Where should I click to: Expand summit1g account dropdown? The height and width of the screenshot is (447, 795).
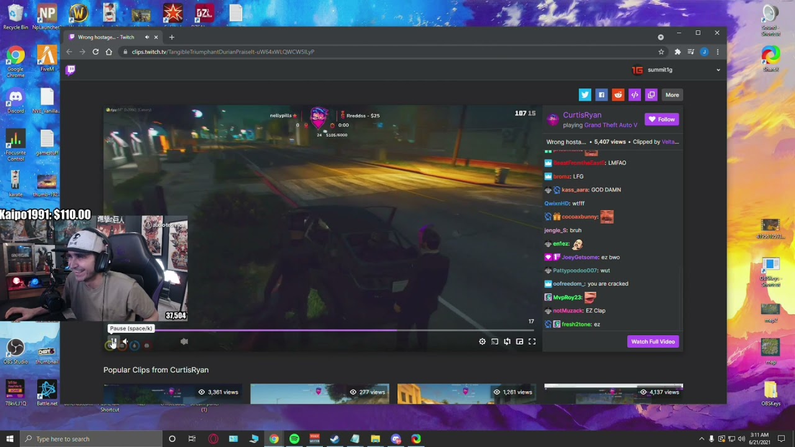point(719,70)
